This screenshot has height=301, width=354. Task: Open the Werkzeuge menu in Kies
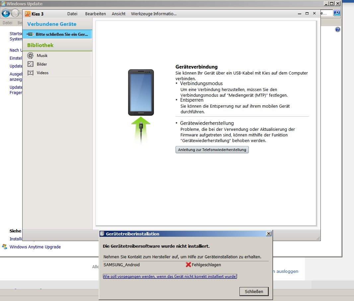(142, 14)
